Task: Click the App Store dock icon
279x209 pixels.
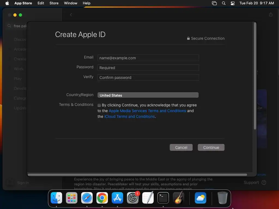Action: [117, 198]
